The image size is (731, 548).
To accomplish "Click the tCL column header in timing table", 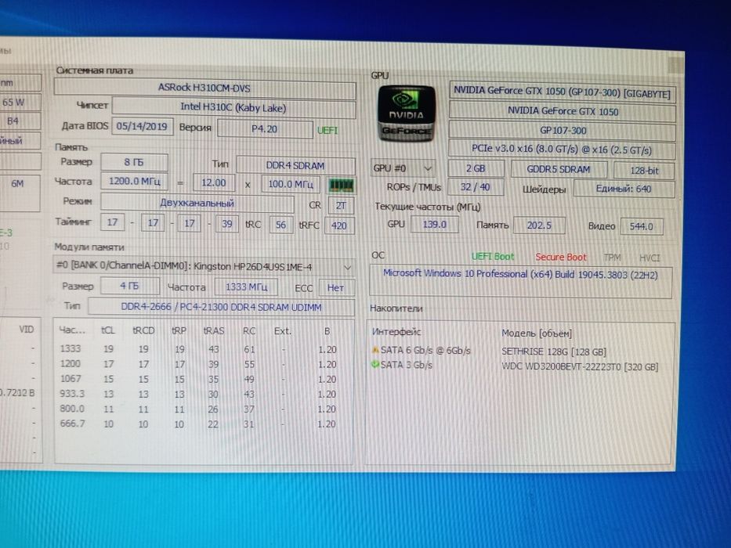I will pyautogui.click(x=108, y=330).
